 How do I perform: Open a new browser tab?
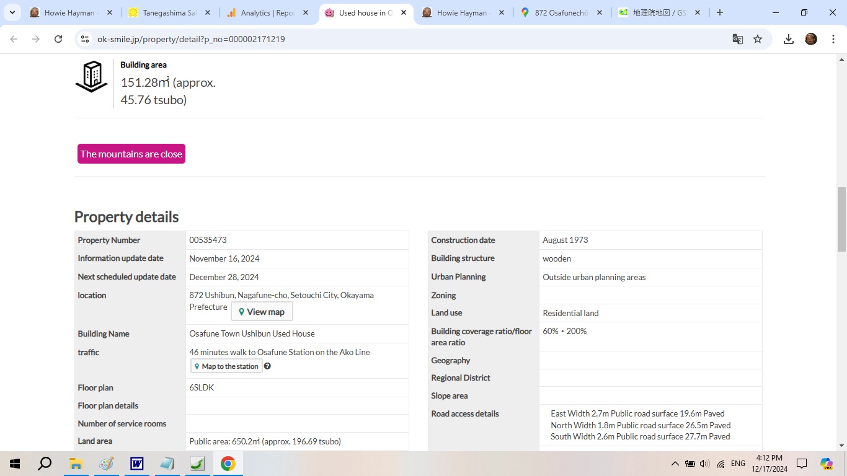click(720, 12)
